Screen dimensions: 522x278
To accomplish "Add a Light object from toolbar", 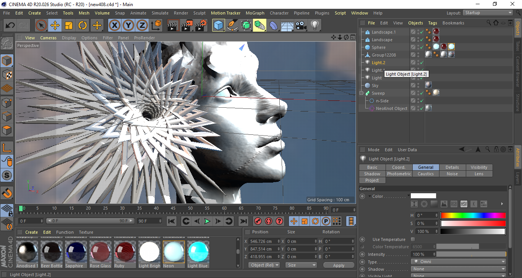I will [315, 26].
